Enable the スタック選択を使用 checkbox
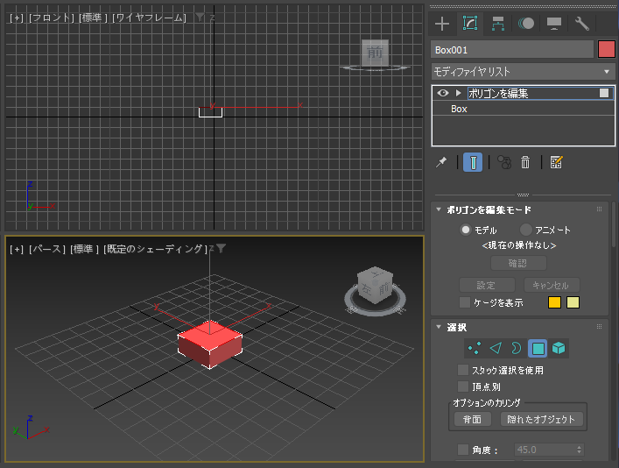The image size is (619, 468). (462, 370)
